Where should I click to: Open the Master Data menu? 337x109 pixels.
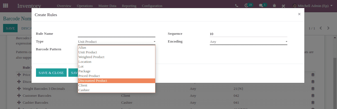pyautogui.click(x=107, y=6)
